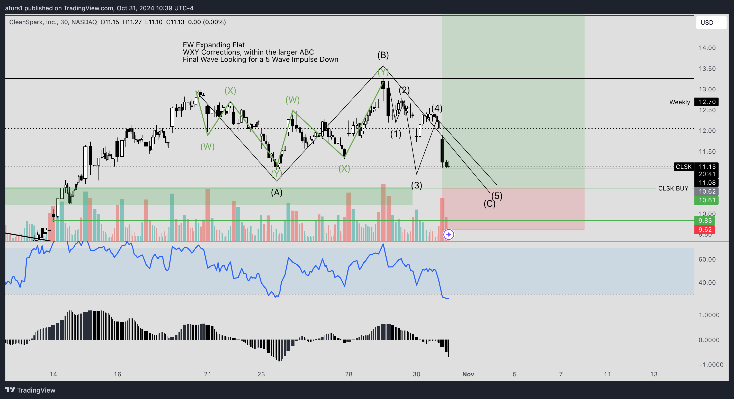Click the 1.0000 oscillator axis value
The height and width of the screenshot is (399, 734).
[709, 315]
